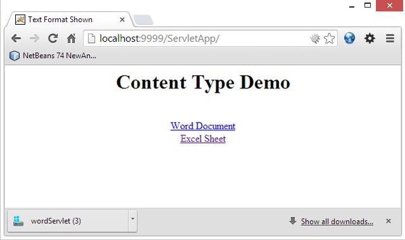
Task: Open the Chrome hamburger menu
Action: [390, 38]
